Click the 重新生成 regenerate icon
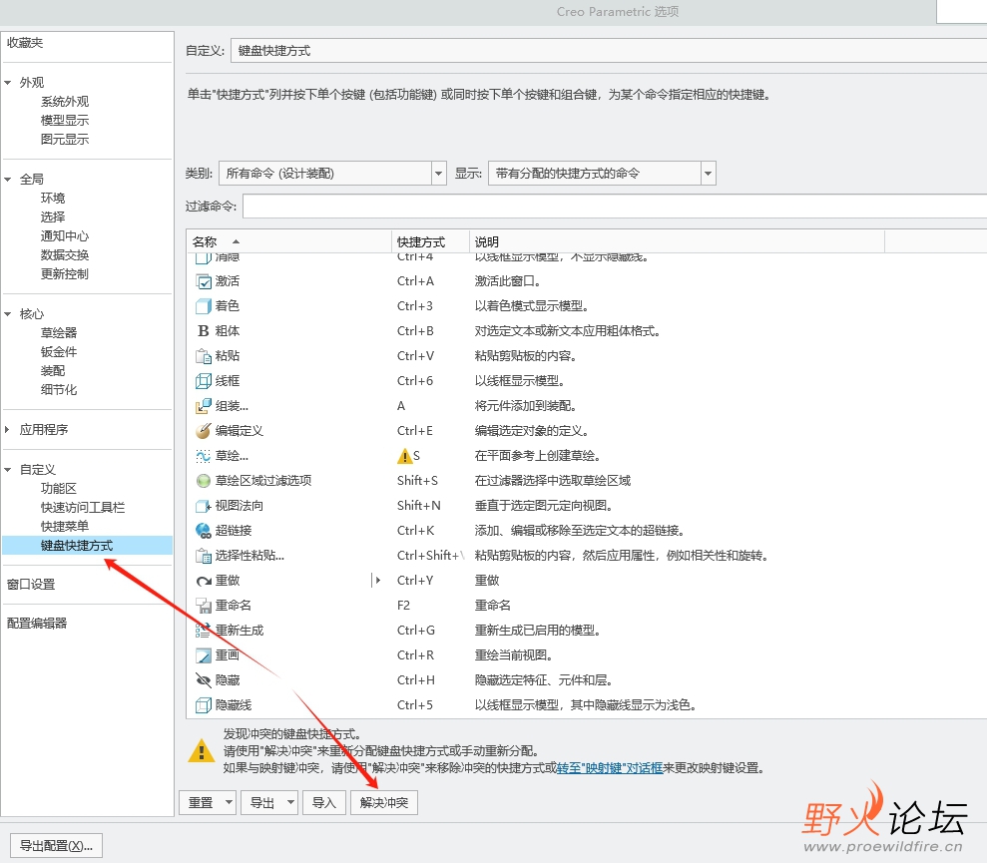 pos(204,631)
